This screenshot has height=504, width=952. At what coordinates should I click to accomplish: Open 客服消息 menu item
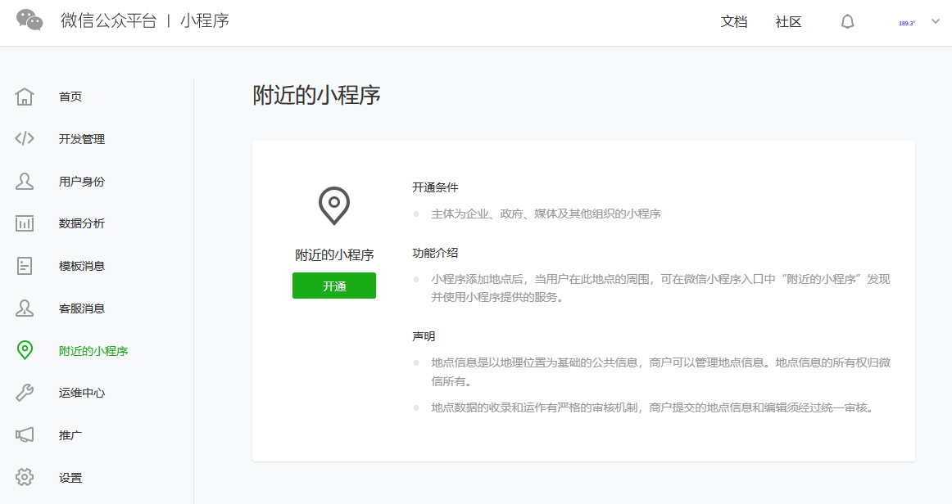pos(82,308)
